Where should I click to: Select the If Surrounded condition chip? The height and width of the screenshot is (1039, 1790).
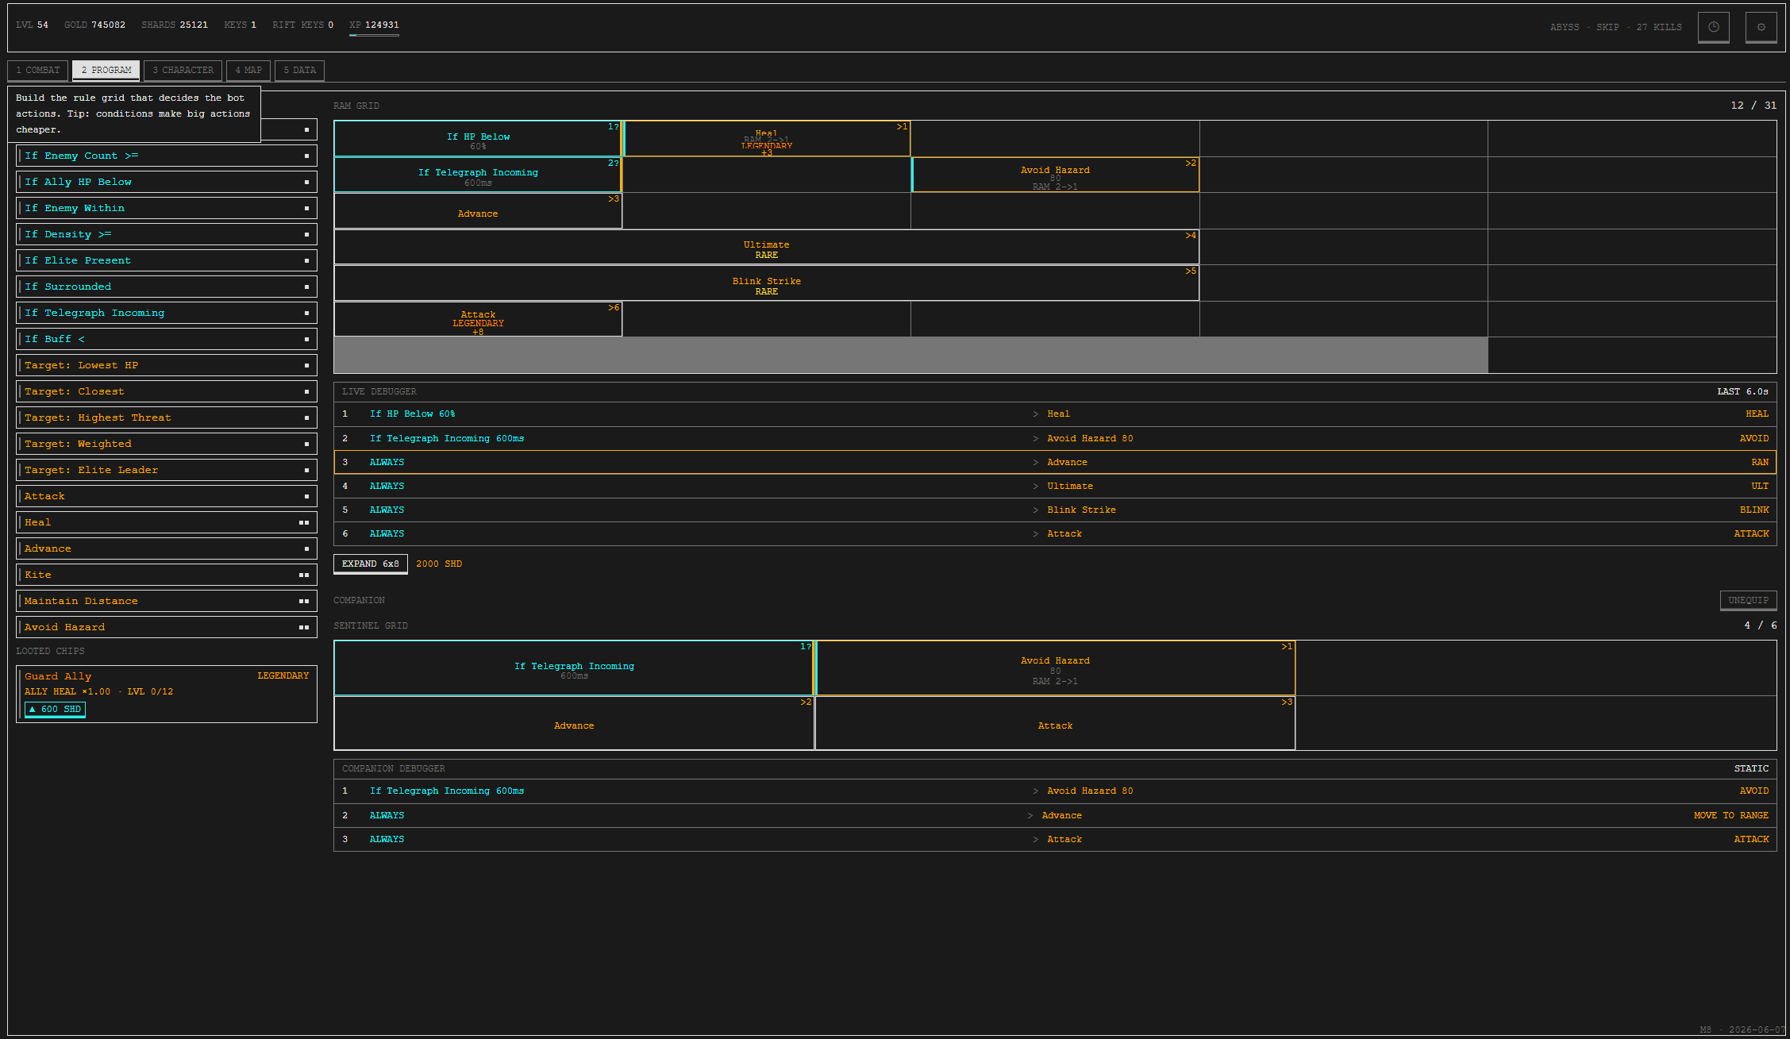pos(166,287)
